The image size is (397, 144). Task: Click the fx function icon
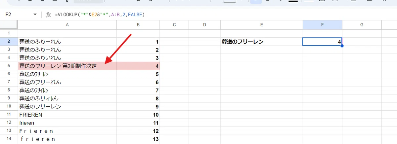pos(48,15)
